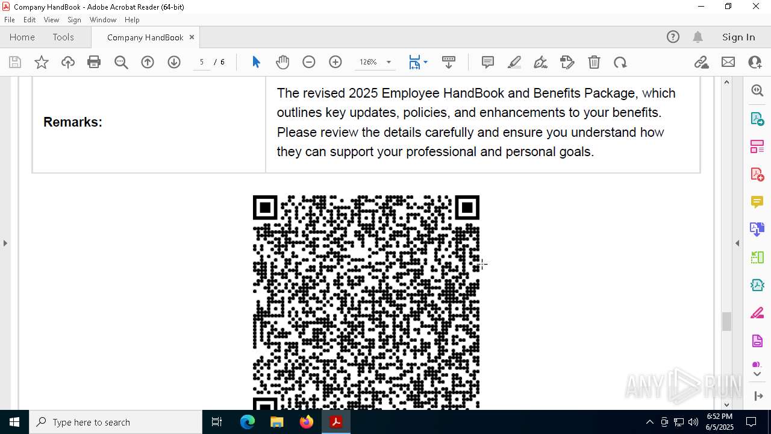This screenshot has height=434, width=771.
Task: Launch Firefox from taskbar
Action: click(x=307, y=422)
